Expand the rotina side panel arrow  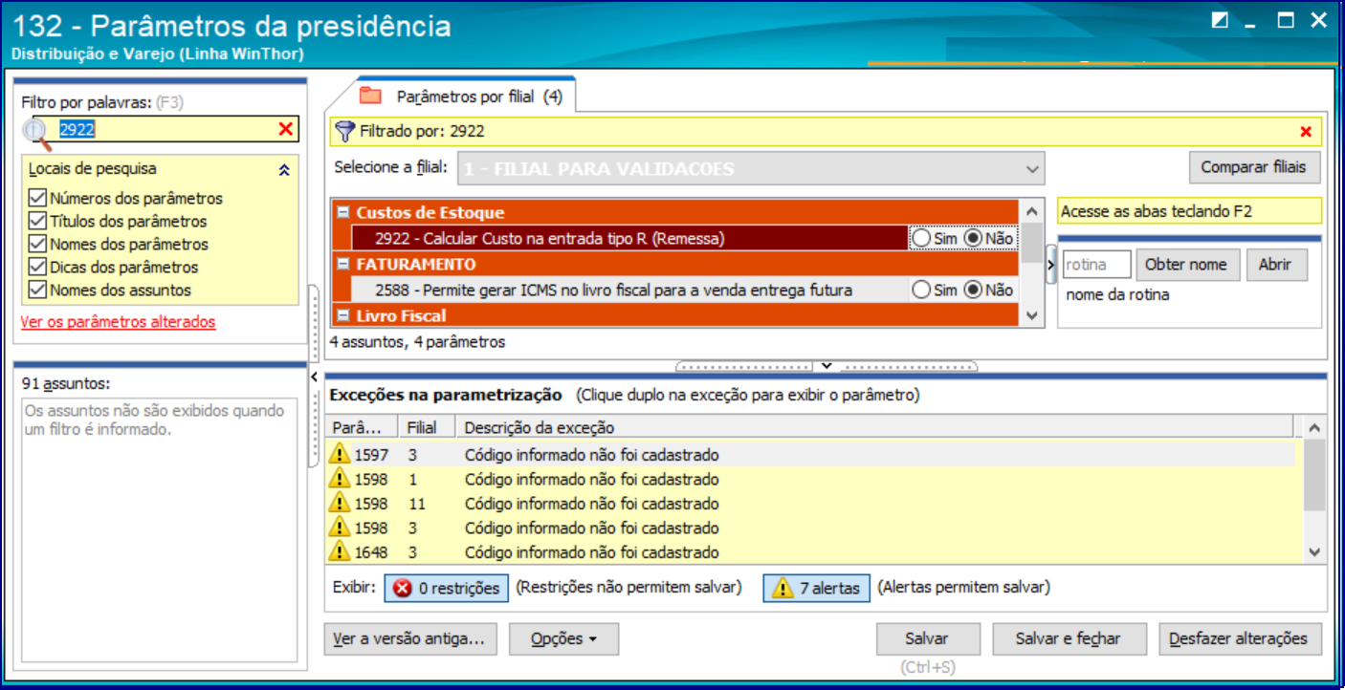[1051, 265]
